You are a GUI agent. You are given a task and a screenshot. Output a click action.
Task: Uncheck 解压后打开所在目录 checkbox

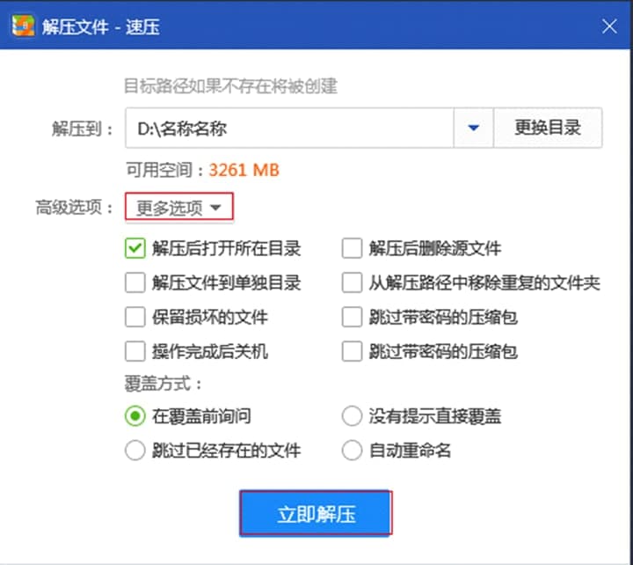pyautogui.click(x=135, y=249)
